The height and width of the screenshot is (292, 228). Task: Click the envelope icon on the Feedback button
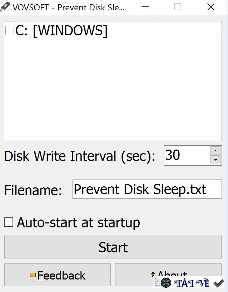[x=33, y=275]
